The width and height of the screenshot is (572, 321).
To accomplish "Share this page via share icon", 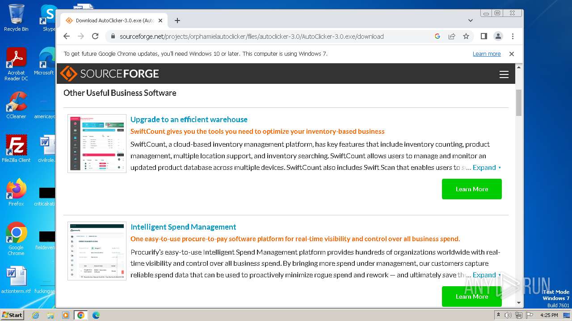I will [x=452, y=36].
